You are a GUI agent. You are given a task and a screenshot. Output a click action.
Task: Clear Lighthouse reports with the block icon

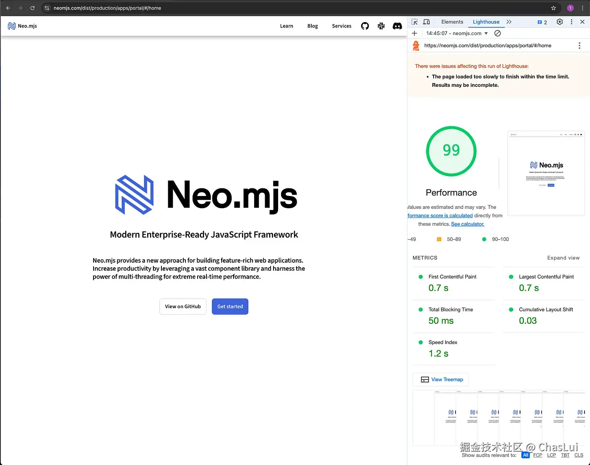click(497, 33)
